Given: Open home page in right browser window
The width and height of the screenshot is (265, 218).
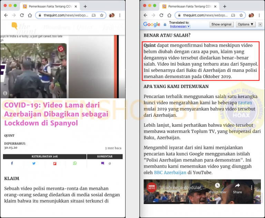Looking at the screenshot, I should click(x=169, y=16).
